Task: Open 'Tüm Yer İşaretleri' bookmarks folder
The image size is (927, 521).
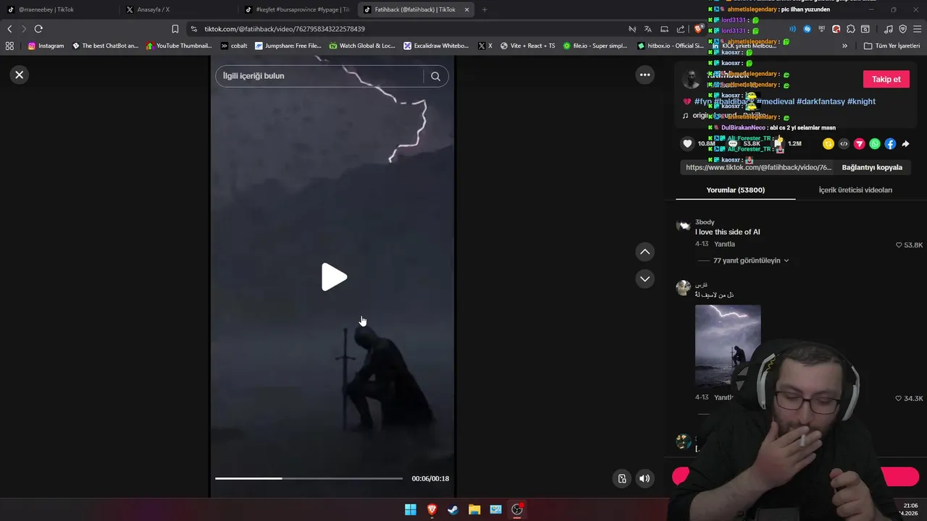Action: pyautogui.click(x=892, y=46)
